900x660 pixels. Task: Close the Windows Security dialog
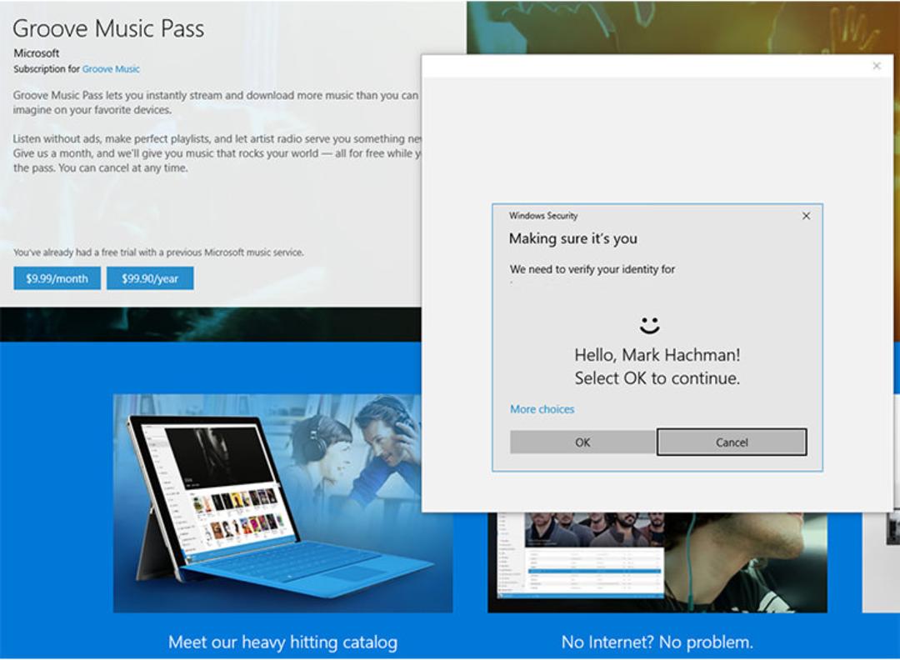(806, 216)
